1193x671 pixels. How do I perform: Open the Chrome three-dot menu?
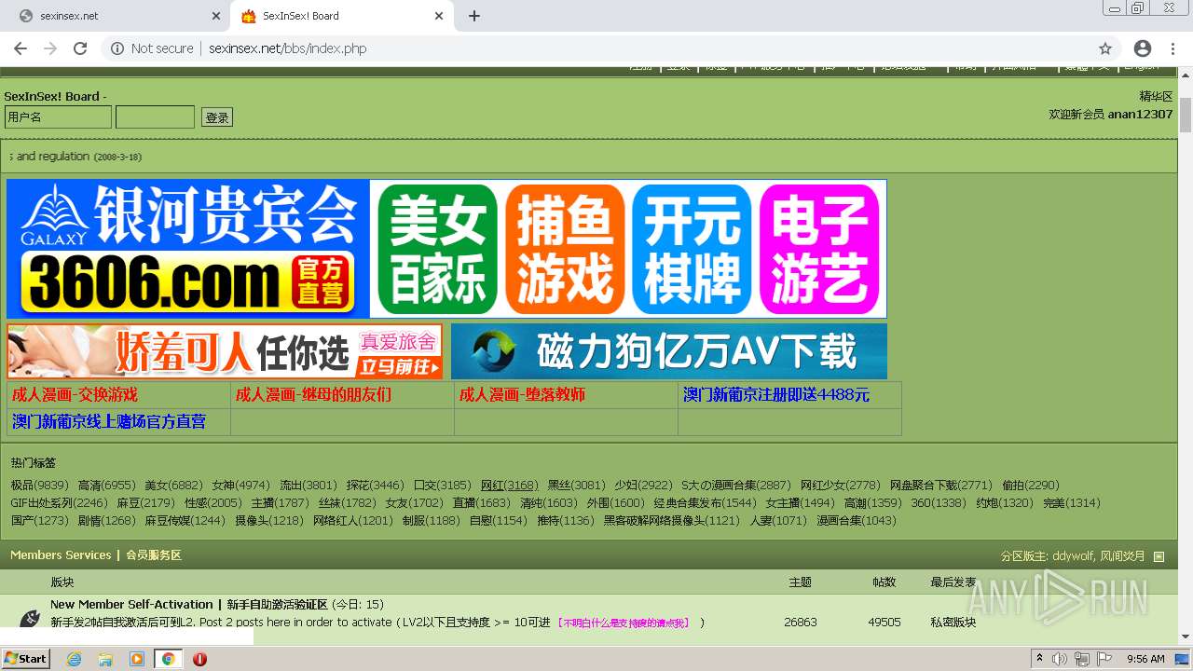(1173, 48)
